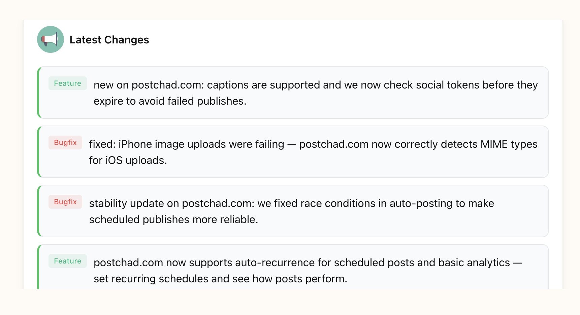The height and width of the screenshot is (315, 580).
Task: Click the "scheduled publishes more reliable" line
Action: [173, 220]
